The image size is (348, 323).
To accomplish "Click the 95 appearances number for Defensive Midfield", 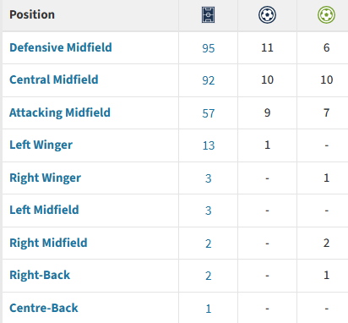I will (209, 48).
